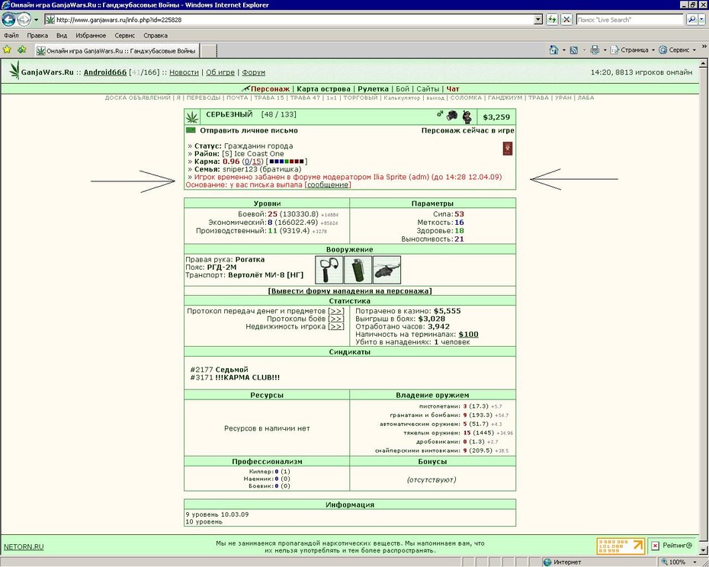709x567 pixels.
Task: Click the GanjaWars leaf logo in the header
Action: [14, 70]
